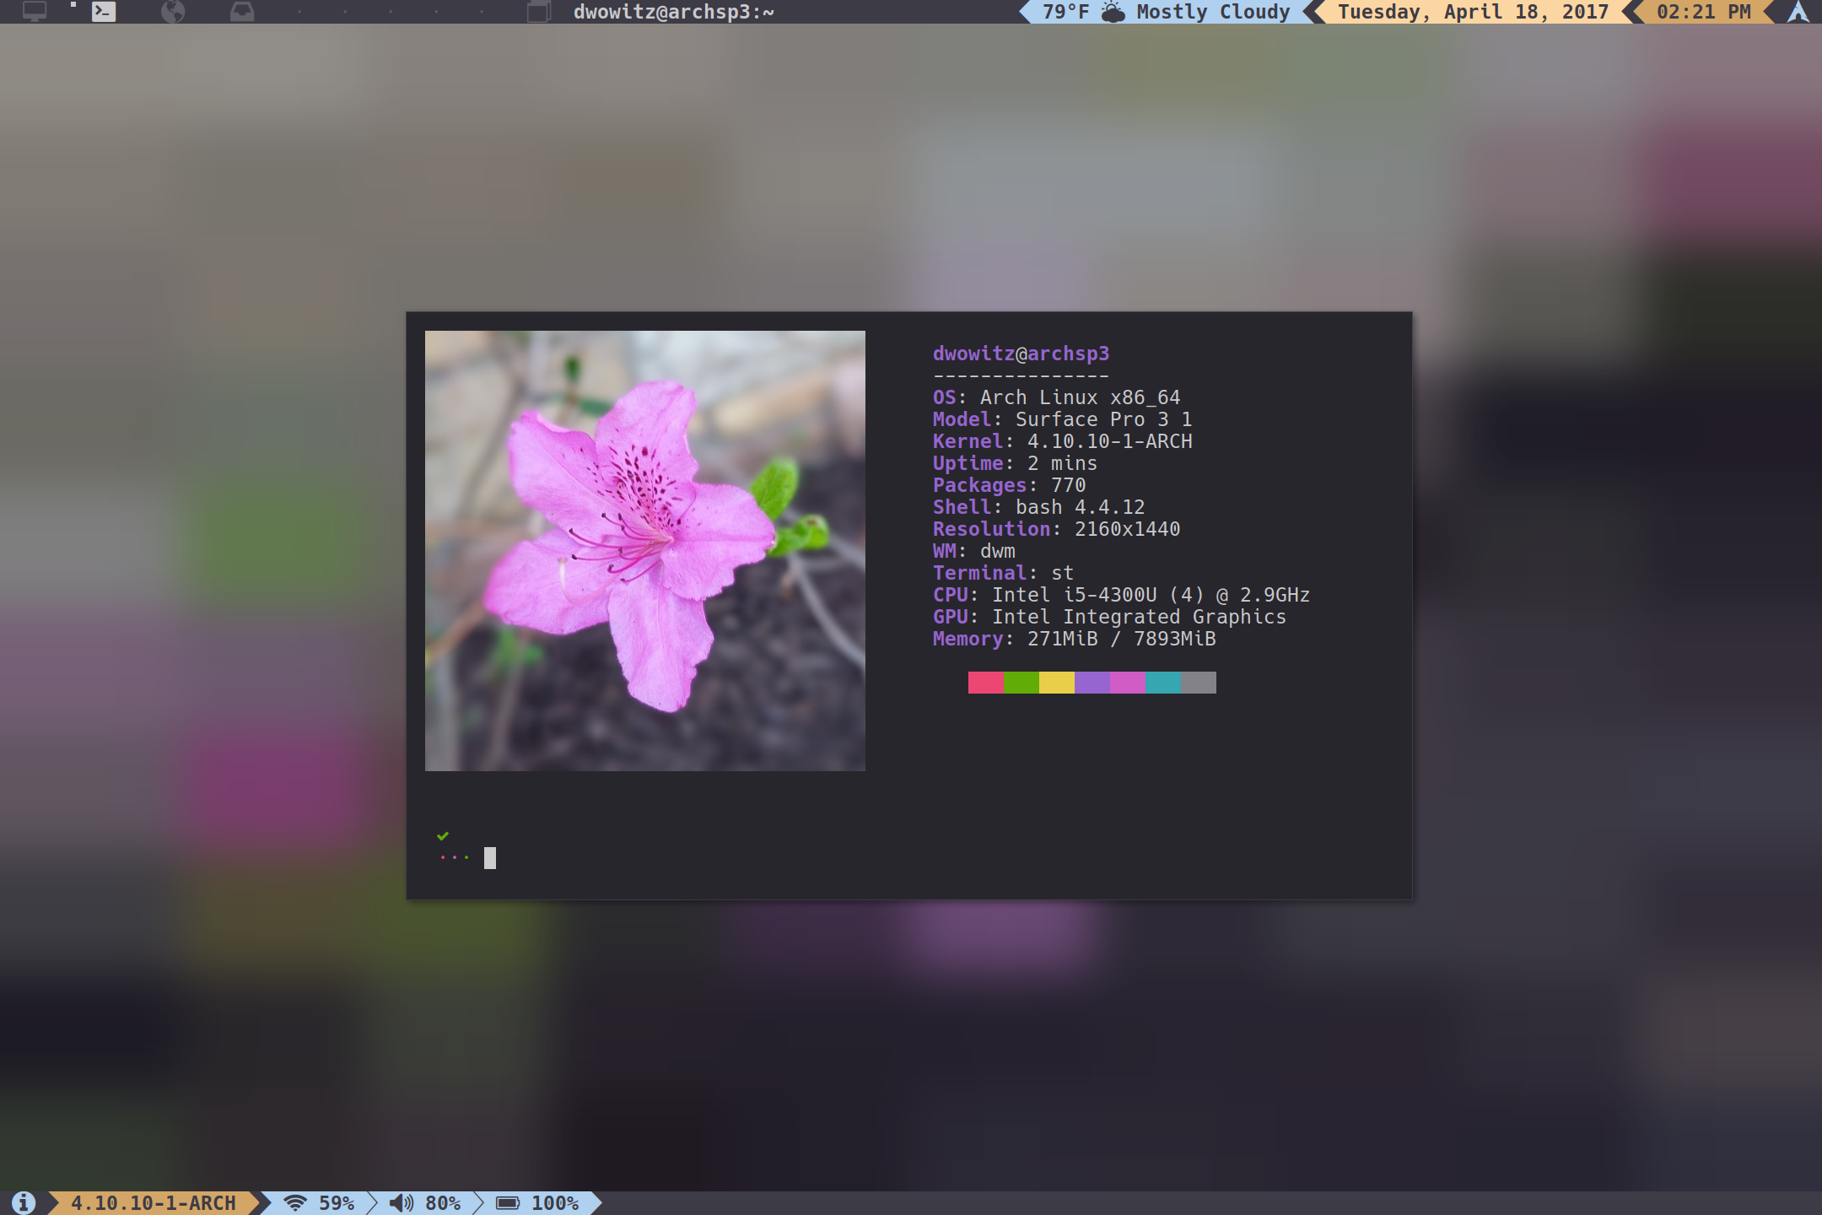Click the info icon in bottom bar
The image size is (1822, 1215).
click(24, 1202)
